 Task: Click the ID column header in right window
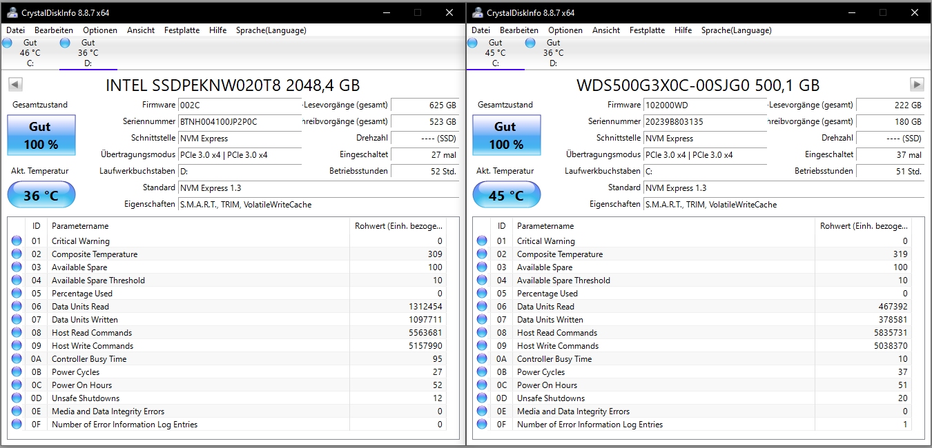pos(502,226)
